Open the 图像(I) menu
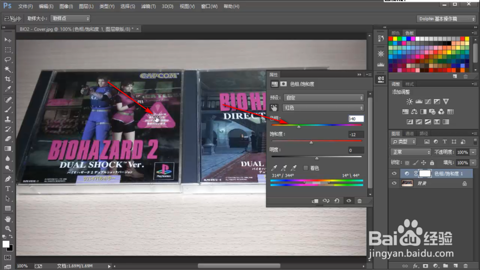480x270 pixels. point(66,6)
